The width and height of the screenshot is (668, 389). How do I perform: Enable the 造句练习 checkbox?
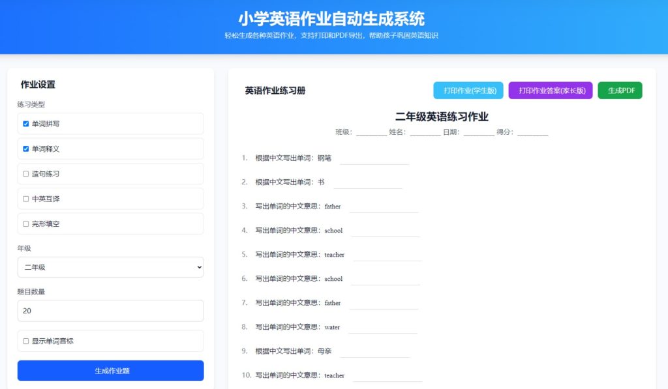[26, 174]
